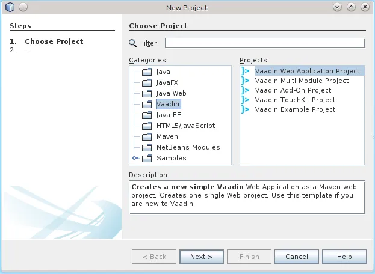Click the disabled Finish button
This screenshot has height=274, width=375.
(x=249, y=257)
